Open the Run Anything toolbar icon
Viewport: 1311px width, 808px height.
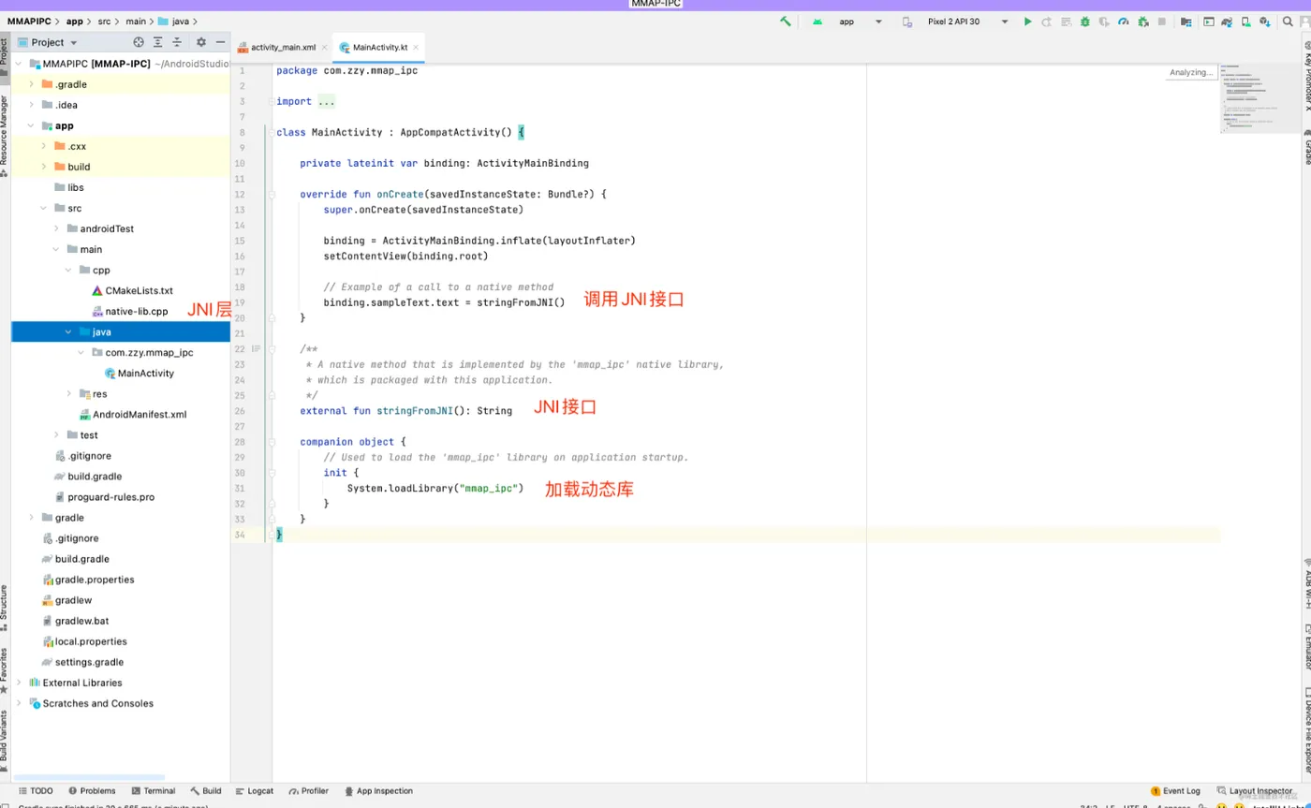(x=1209, y=22)
